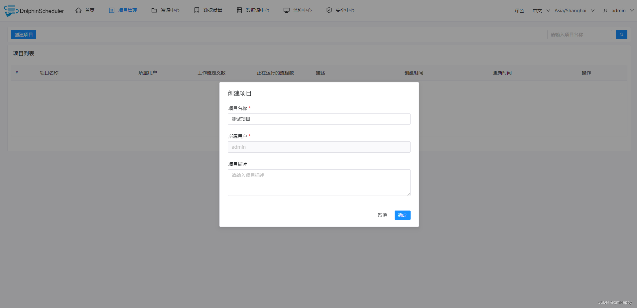
Task: Click the user avatar icon beside admin
Action: point(605,11)
